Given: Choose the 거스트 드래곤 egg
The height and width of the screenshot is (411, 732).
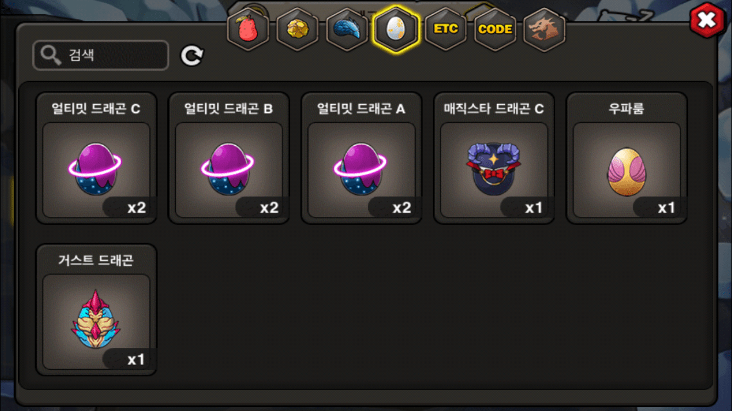Looking at the screenshot, I should 97,310.
